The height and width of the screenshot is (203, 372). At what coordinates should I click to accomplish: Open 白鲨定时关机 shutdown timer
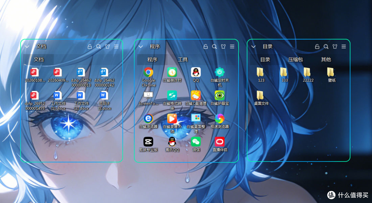tap(219, 72)
